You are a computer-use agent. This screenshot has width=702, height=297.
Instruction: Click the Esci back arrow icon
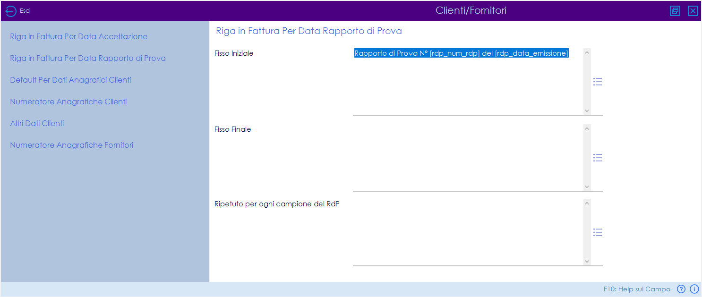(x=11, y=11)
